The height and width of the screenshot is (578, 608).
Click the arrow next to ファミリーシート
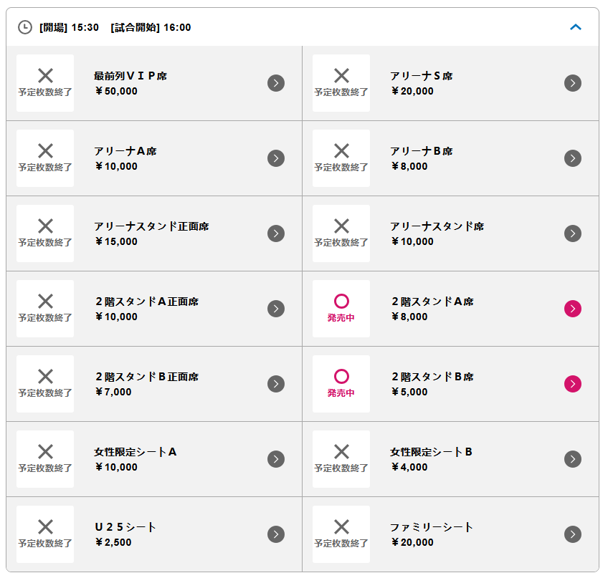pyautogui.click(x=572, y=534)
